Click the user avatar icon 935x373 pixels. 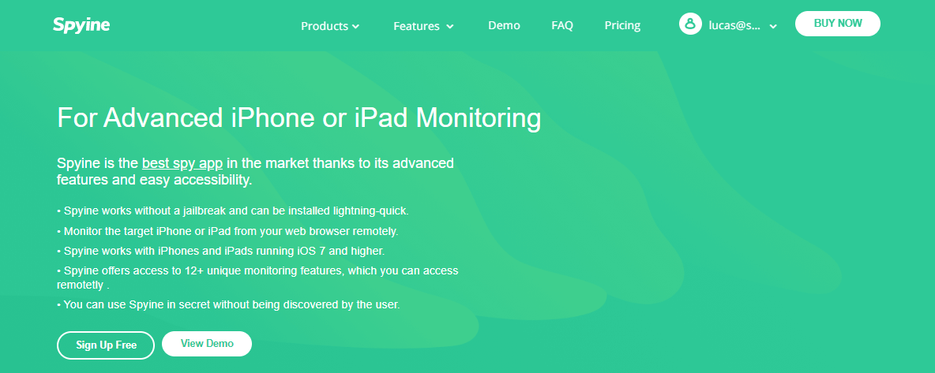click(x=690, y=24)
